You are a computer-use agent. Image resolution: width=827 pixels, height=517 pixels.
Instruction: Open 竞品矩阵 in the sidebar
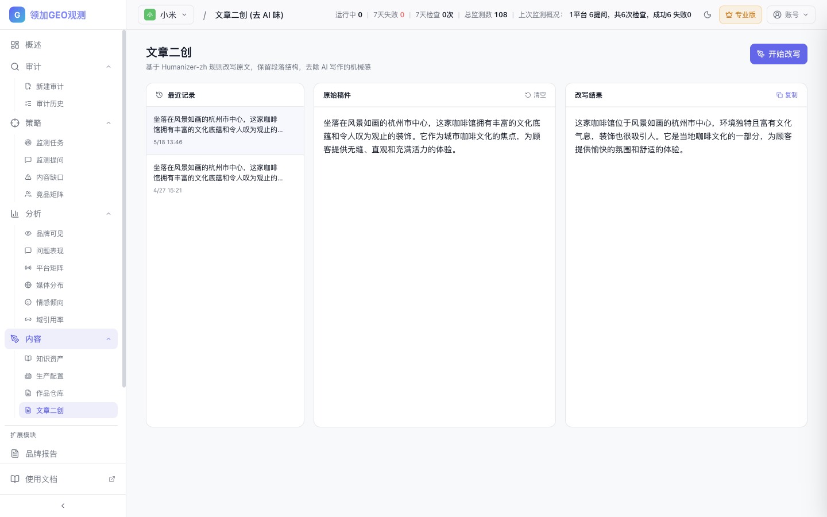point(68,194)
